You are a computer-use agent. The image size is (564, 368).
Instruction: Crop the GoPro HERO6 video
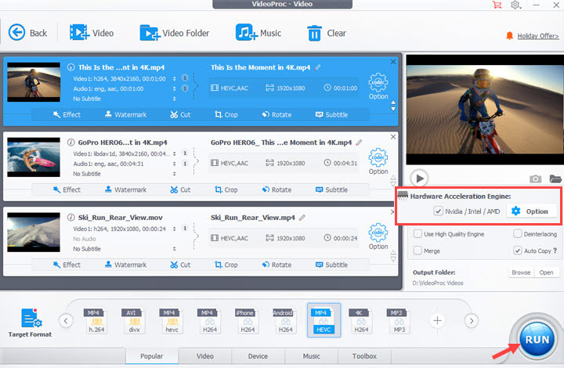pyautogui.click(x=226, y=189)
